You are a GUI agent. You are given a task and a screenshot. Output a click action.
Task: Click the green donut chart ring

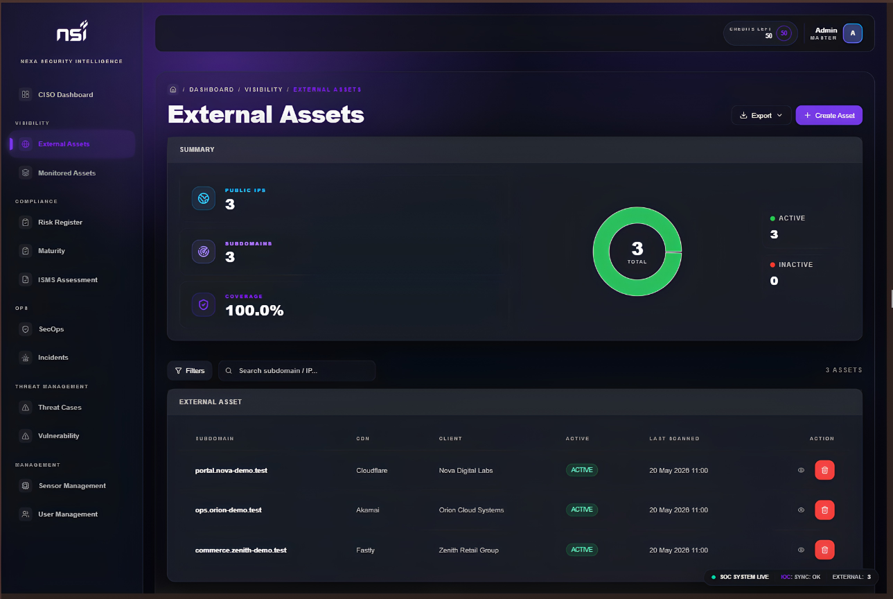(601, 252)
